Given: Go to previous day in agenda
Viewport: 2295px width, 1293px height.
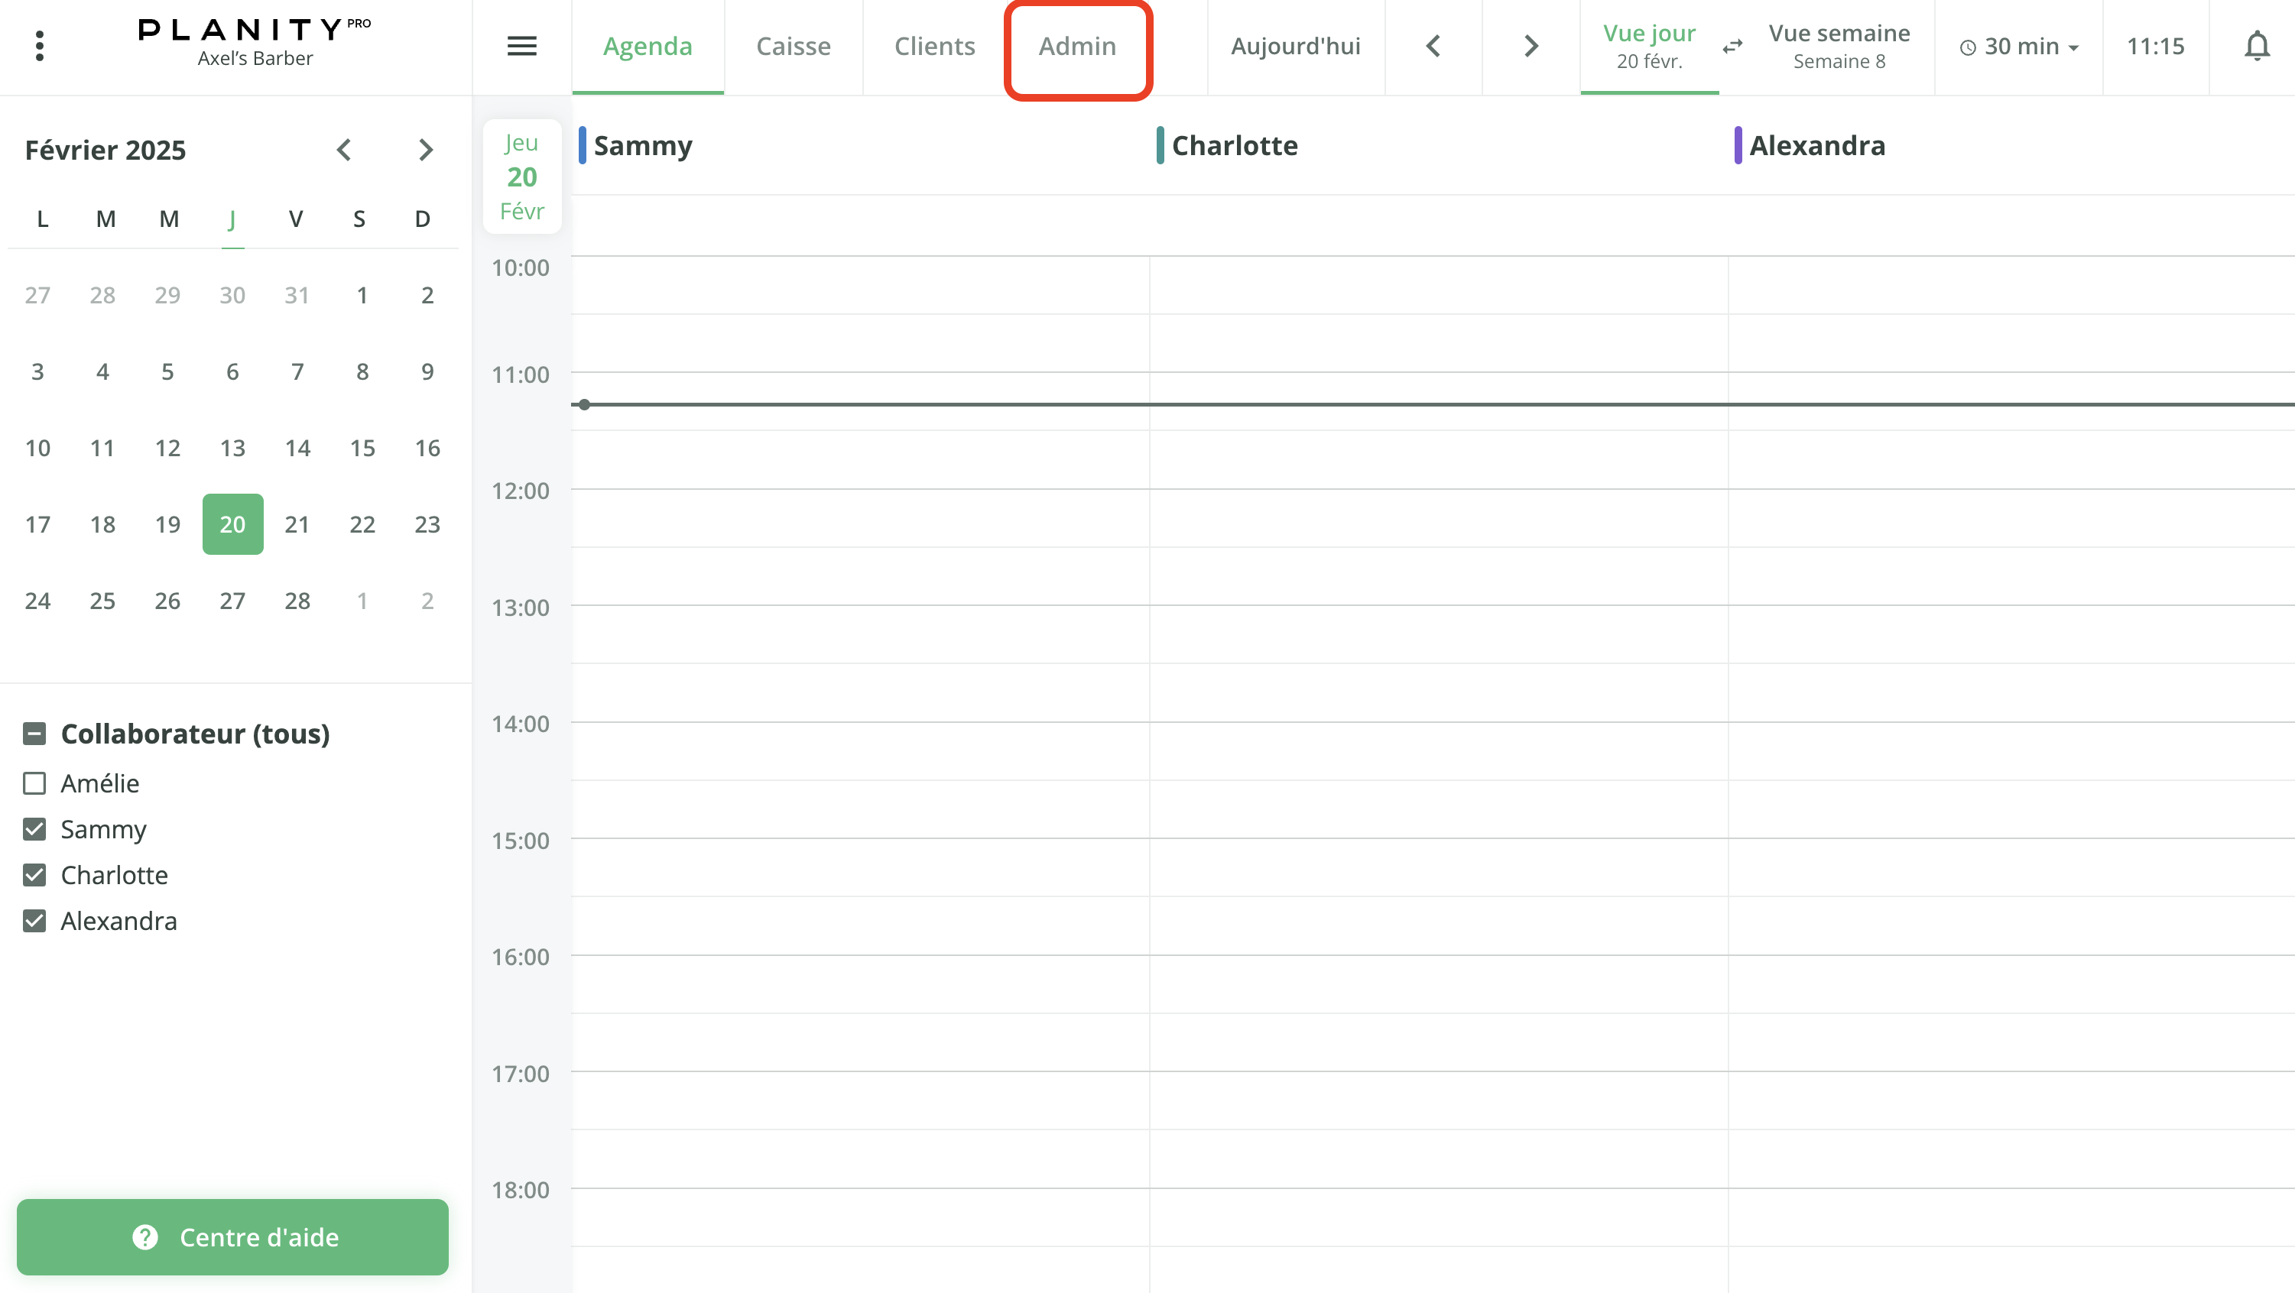Looking at the screenshot, I should pos(1433,45).
